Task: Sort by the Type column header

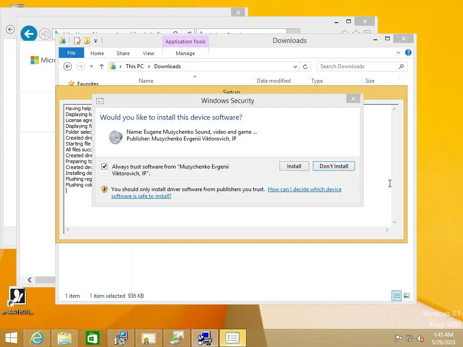Action: [317, 80]
